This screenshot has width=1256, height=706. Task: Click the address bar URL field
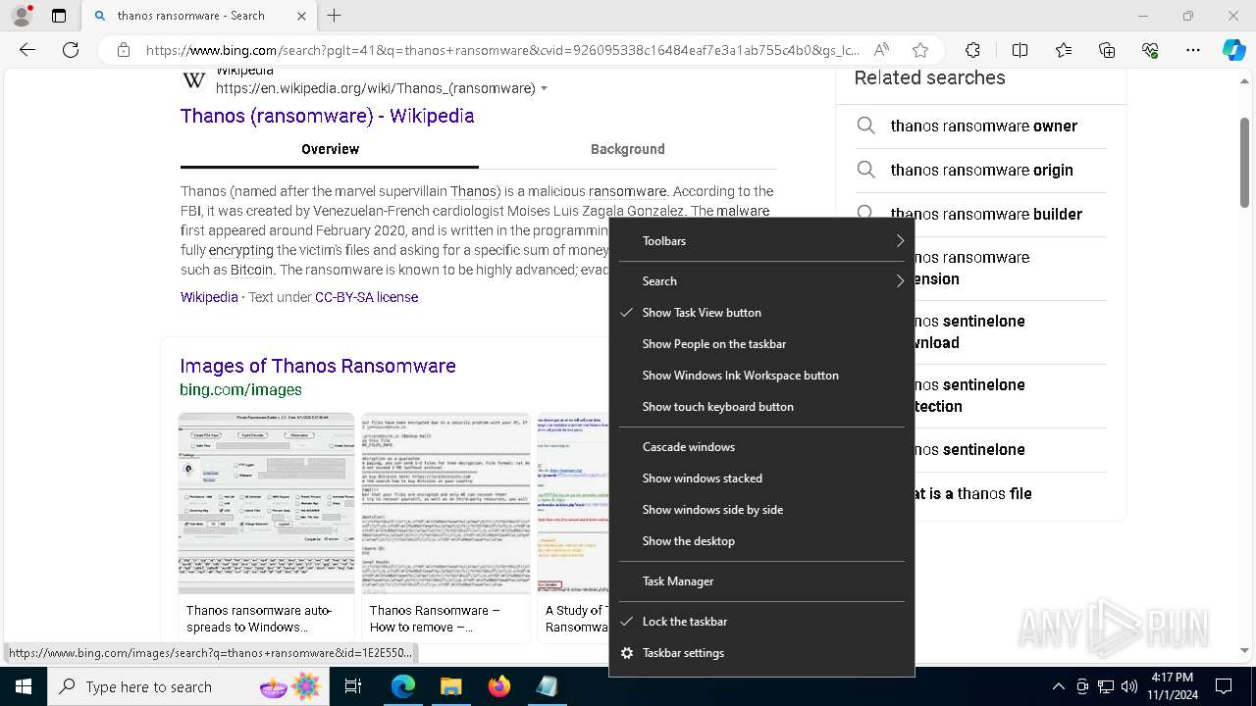tap(500, 50)
